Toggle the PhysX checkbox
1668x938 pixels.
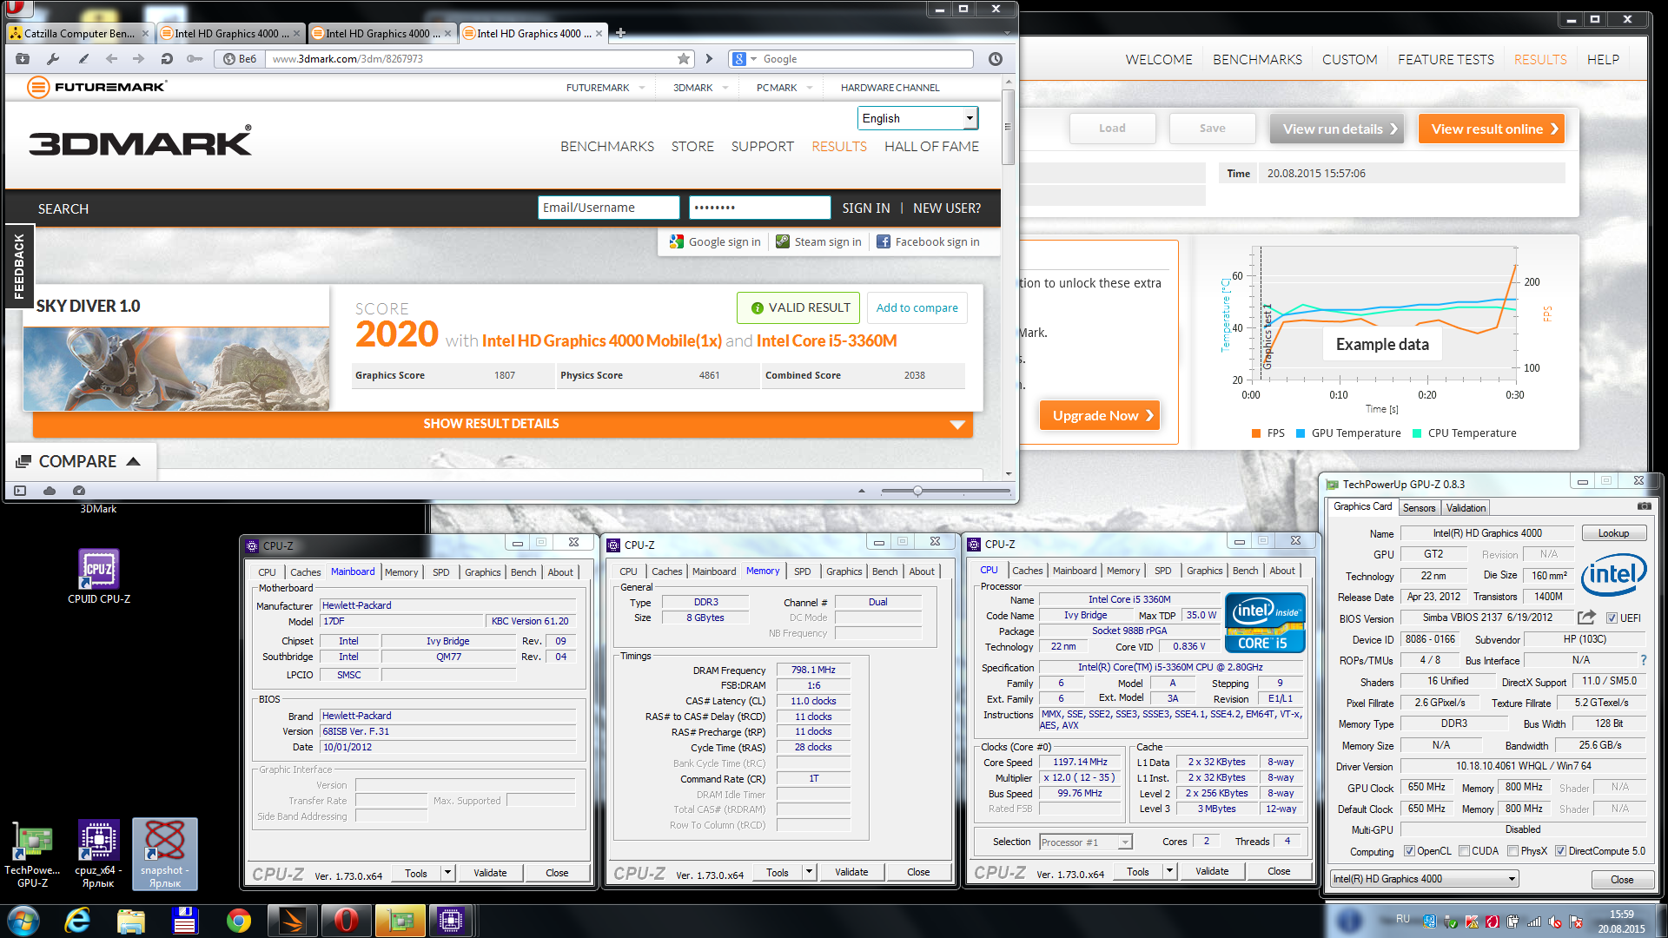pos(1513,851)
